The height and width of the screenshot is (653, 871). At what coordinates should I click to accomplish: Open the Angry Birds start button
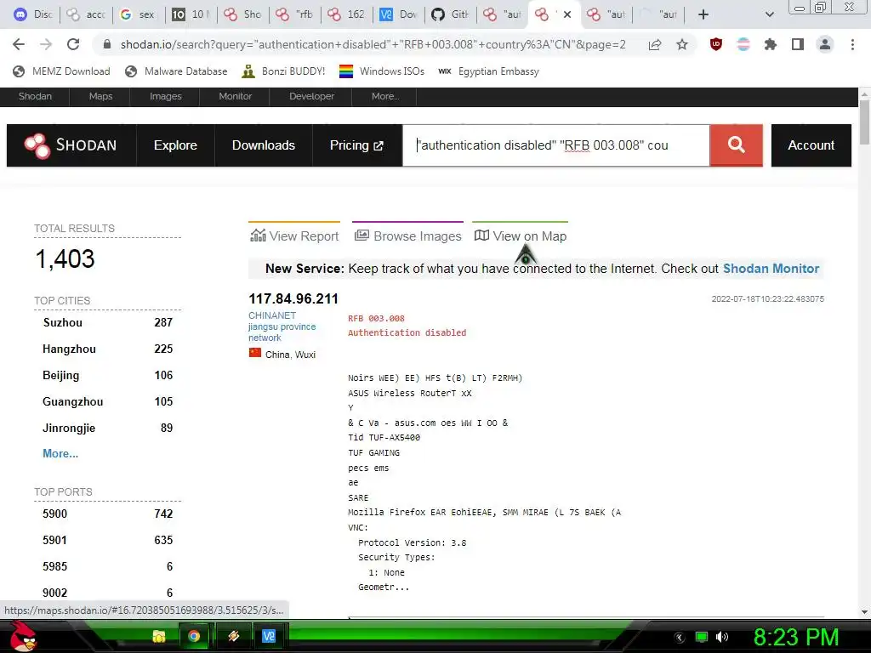pos(23,636)
